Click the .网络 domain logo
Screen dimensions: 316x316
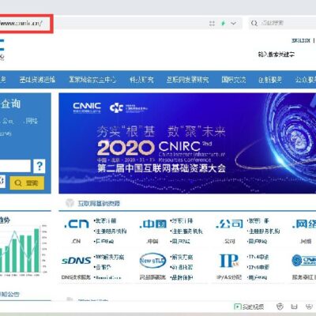tap(304, 224)
